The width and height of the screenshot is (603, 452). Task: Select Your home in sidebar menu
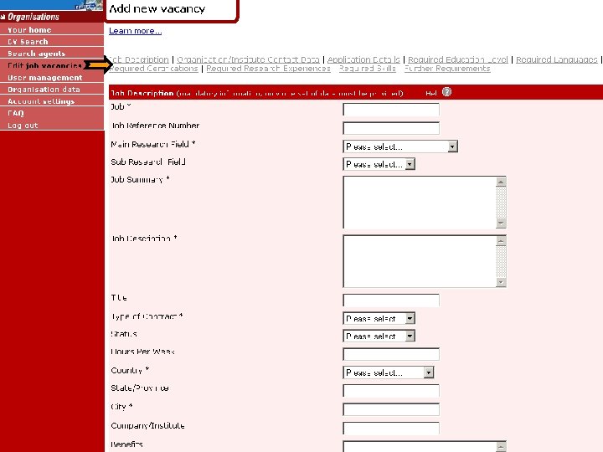pos(29,30)
